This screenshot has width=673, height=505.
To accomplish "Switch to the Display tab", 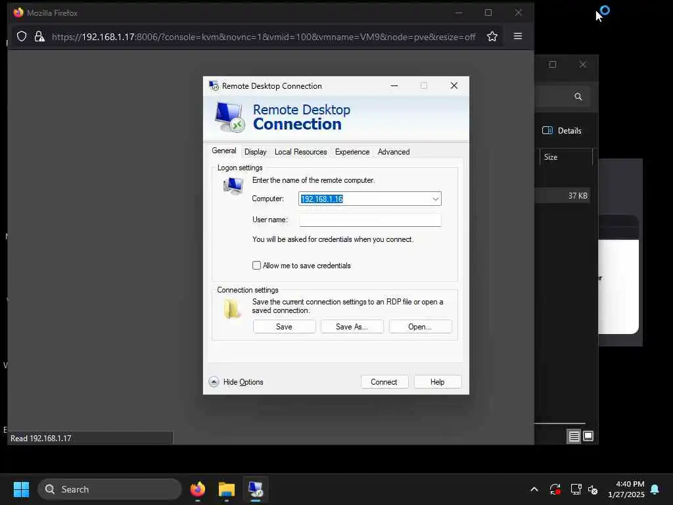I will click(256, 152).
